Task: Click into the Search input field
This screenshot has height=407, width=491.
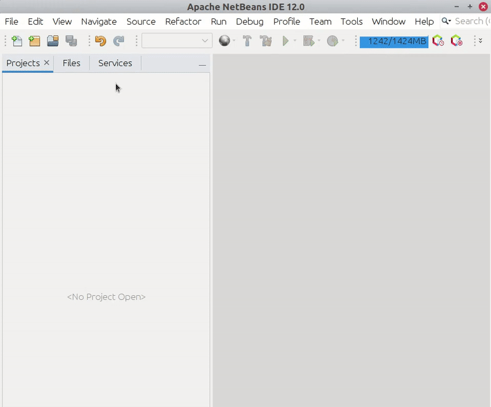Action: click(472, 21)
